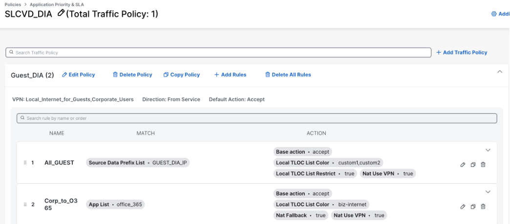Focus the Search Traffic Policy field

point(218,53)
